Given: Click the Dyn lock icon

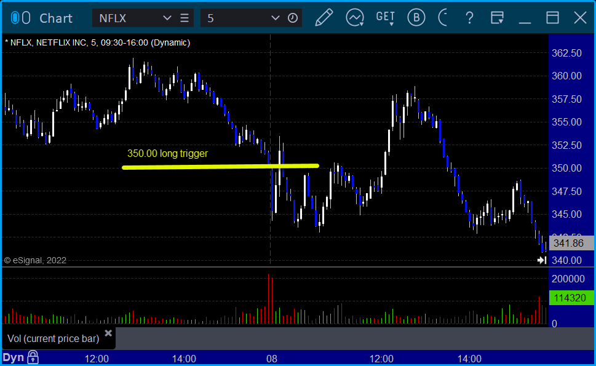Looking at the screenshot, I should [33, 357].
